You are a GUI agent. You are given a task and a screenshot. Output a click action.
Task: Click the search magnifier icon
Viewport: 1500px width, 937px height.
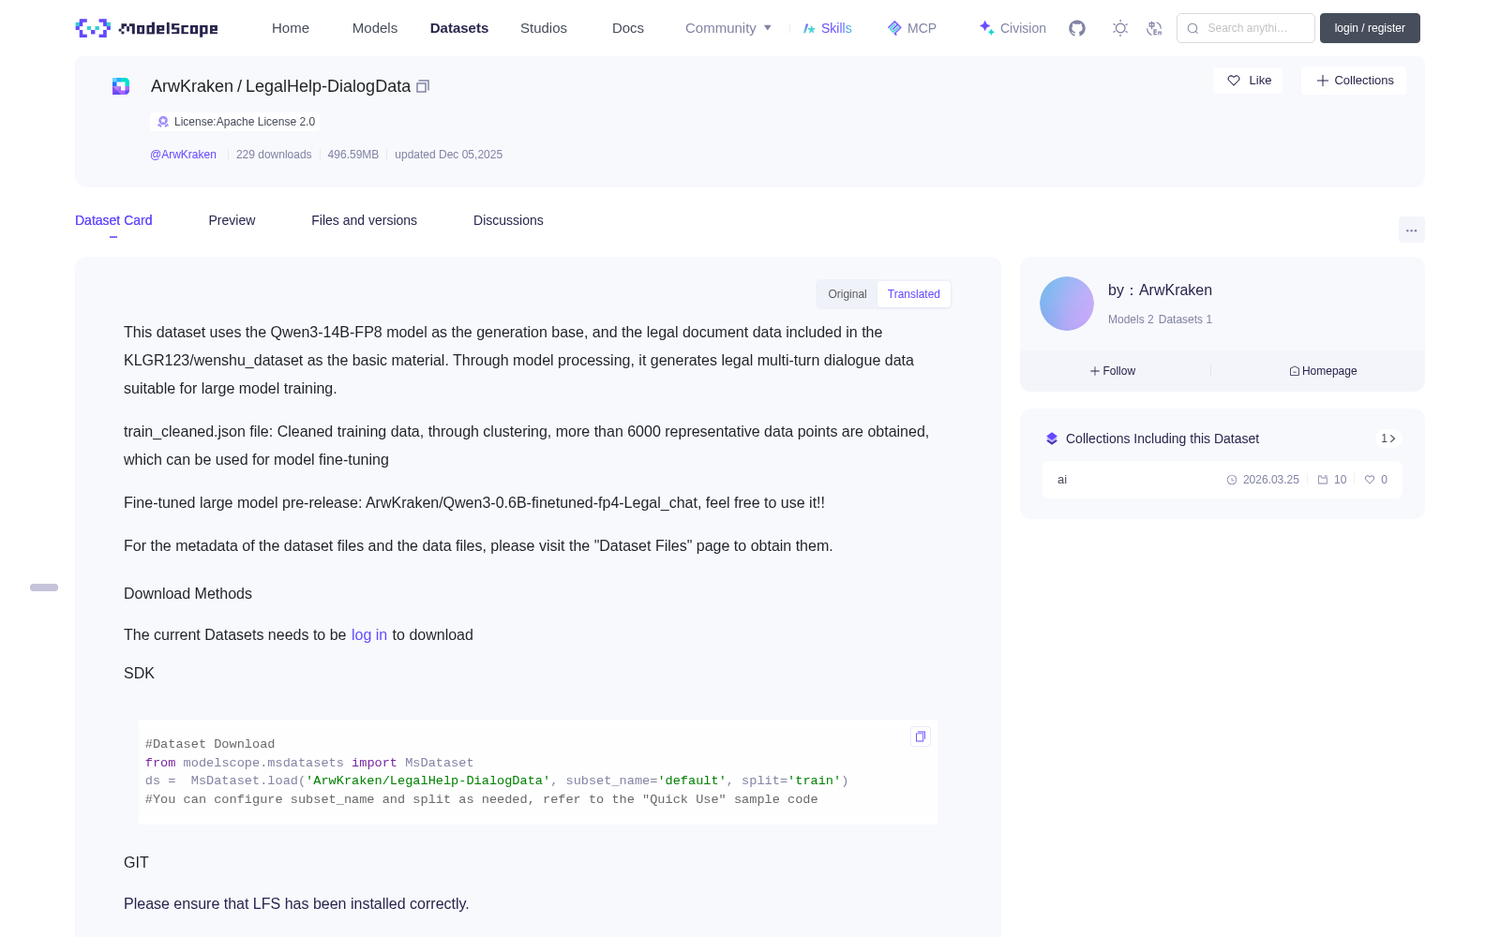pyautogui.click(x=1193, y=28)
